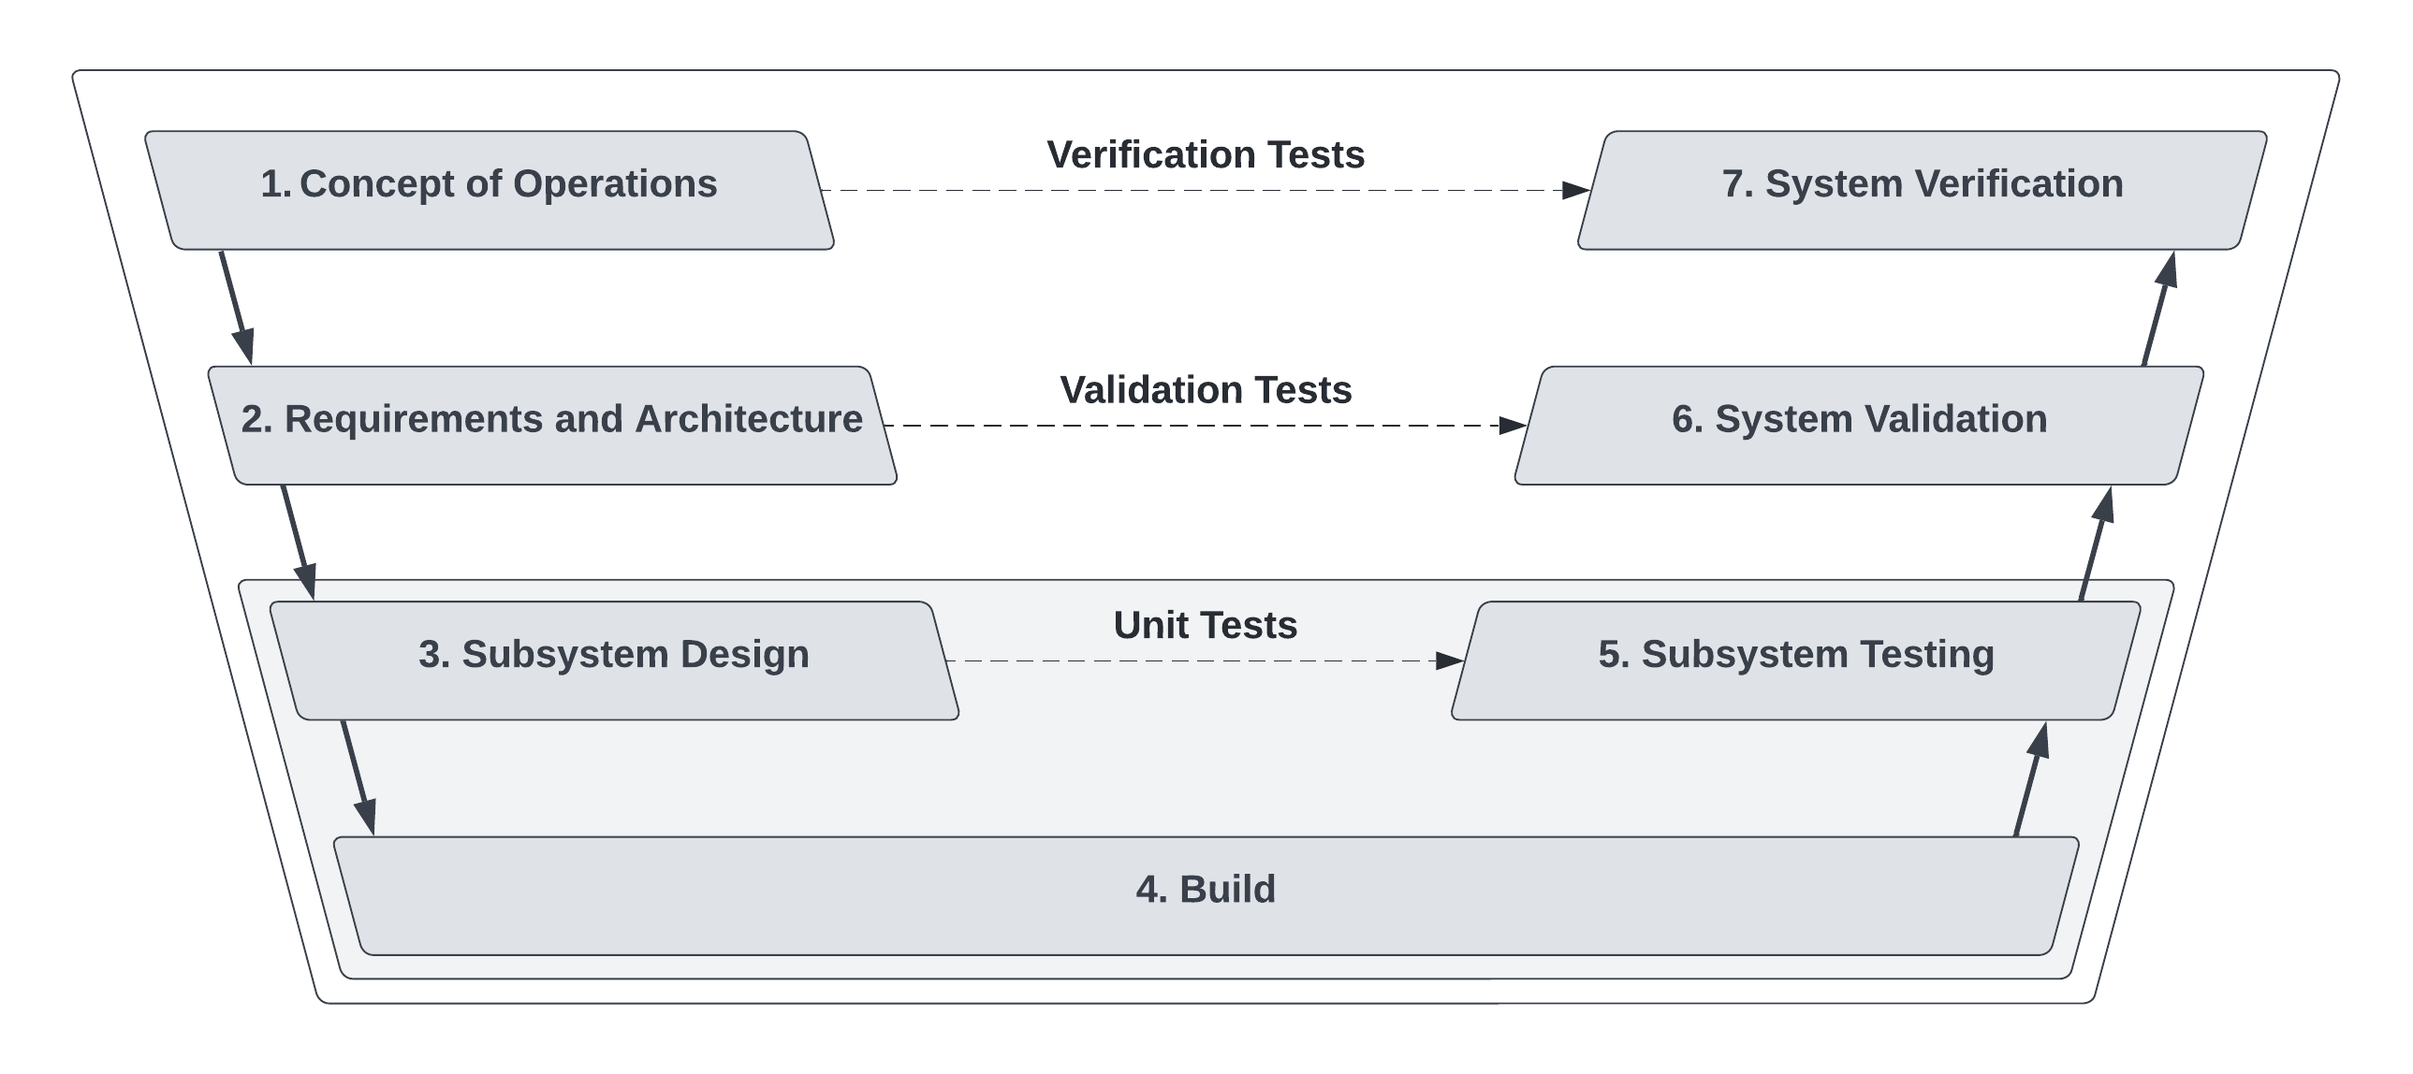Click arrow from Concept of Operations downward
Image resolution: width=2413 pixels, height=1074 pixels.
pyautogui.click(x=236, y=307)
